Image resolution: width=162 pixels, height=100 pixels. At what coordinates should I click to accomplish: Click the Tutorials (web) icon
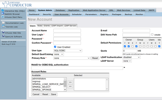4,26
